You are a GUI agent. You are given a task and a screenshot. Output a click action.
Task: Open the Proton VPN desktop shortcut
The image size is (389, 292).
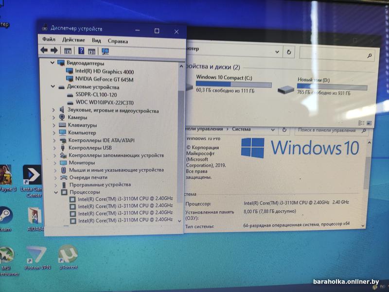click(37, 258)
